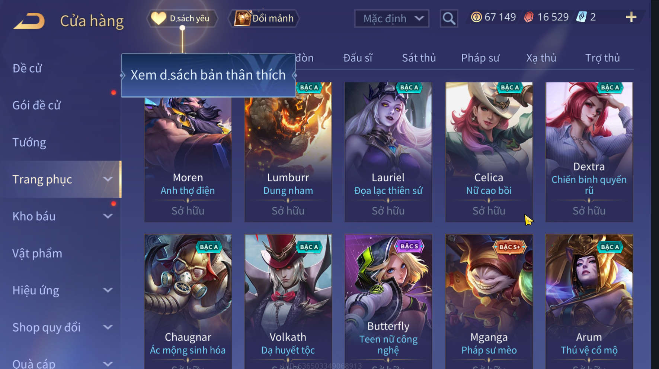
Task: Select the Mganga Pháp sư mèo skin card
Action: click(x=489, y=301)
